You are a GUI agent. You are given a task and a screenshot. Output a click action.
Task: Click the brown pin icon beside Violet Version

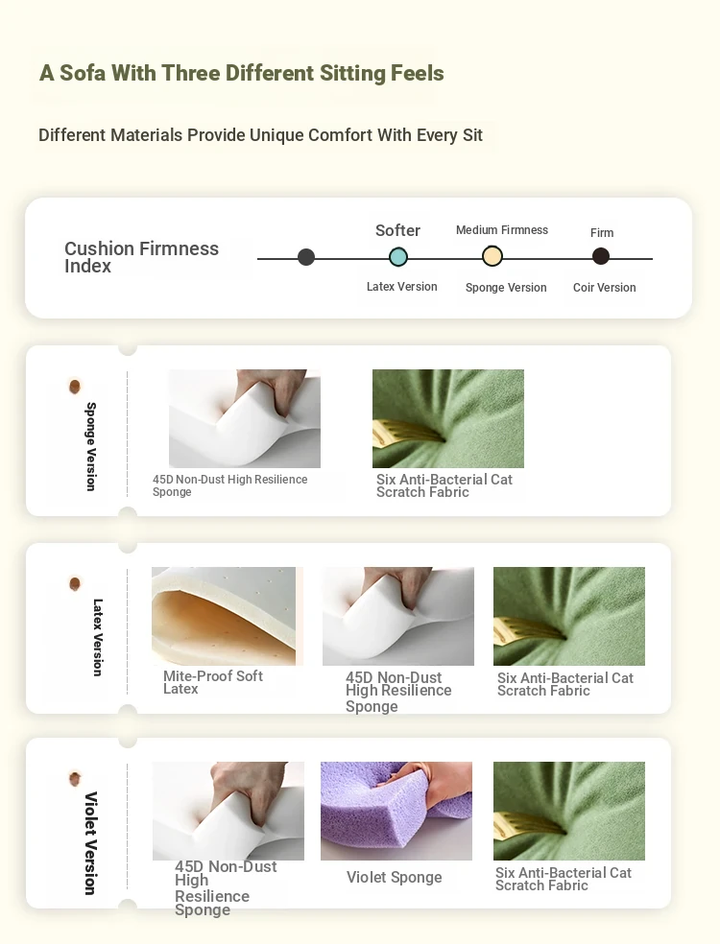click(75, 778)
